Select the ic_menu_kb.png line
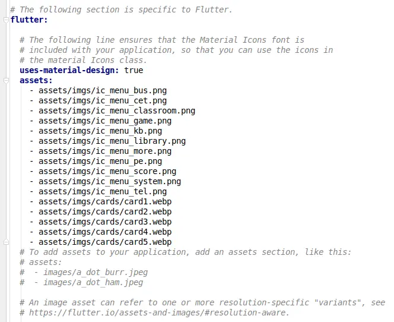 point(96,131)
